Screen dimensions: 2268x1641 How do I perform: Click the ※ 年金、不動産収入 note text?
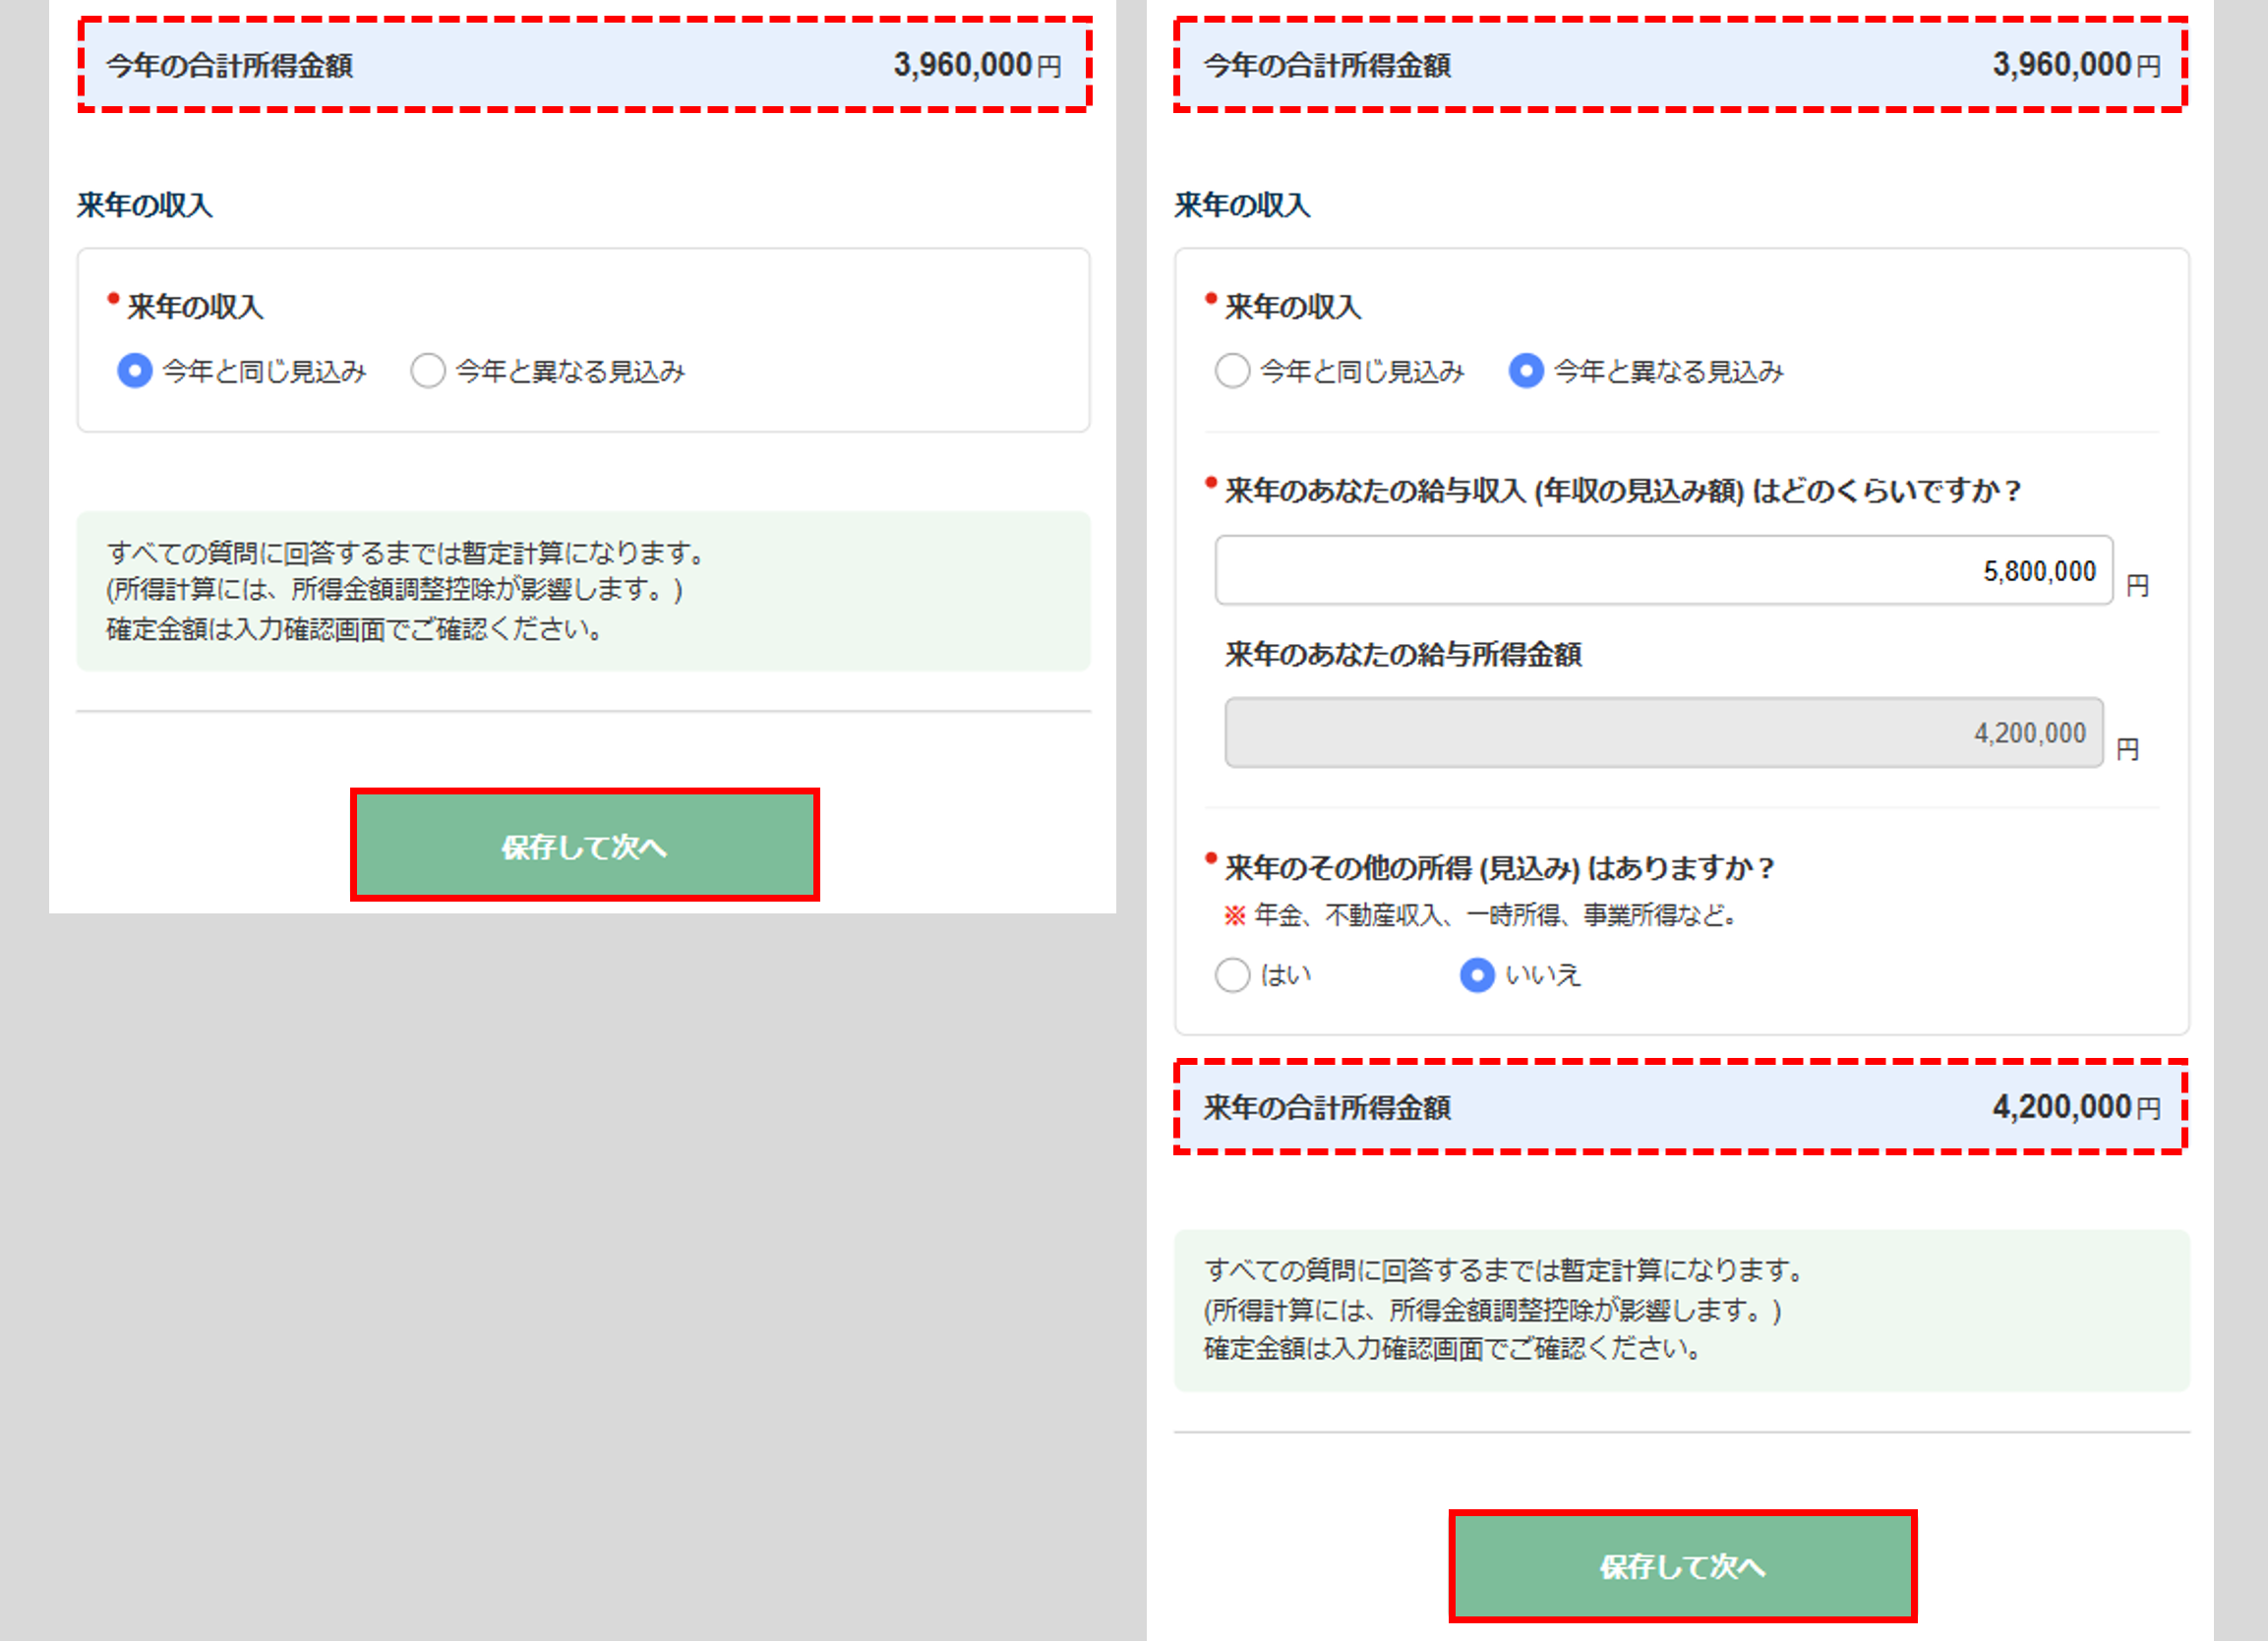coord(1480,915)
